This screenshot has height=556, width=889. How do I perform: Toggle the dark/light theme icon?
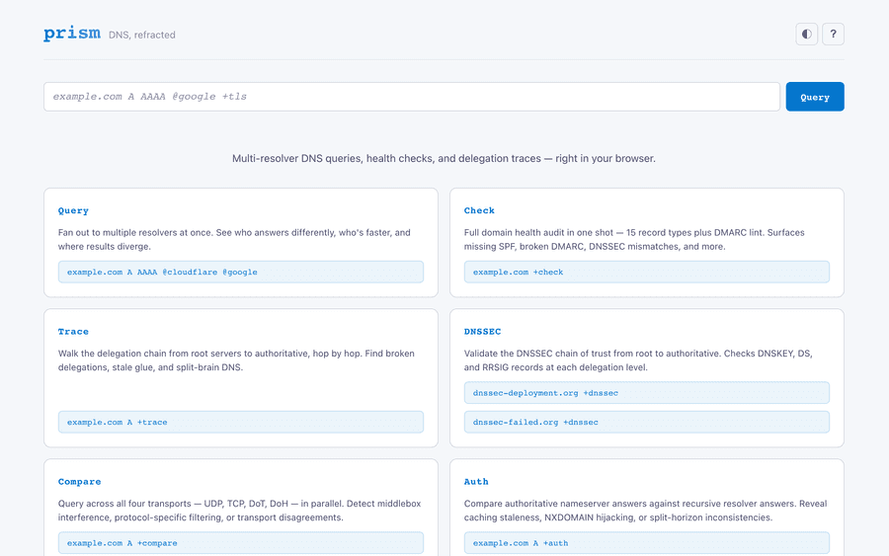[807, 35]
